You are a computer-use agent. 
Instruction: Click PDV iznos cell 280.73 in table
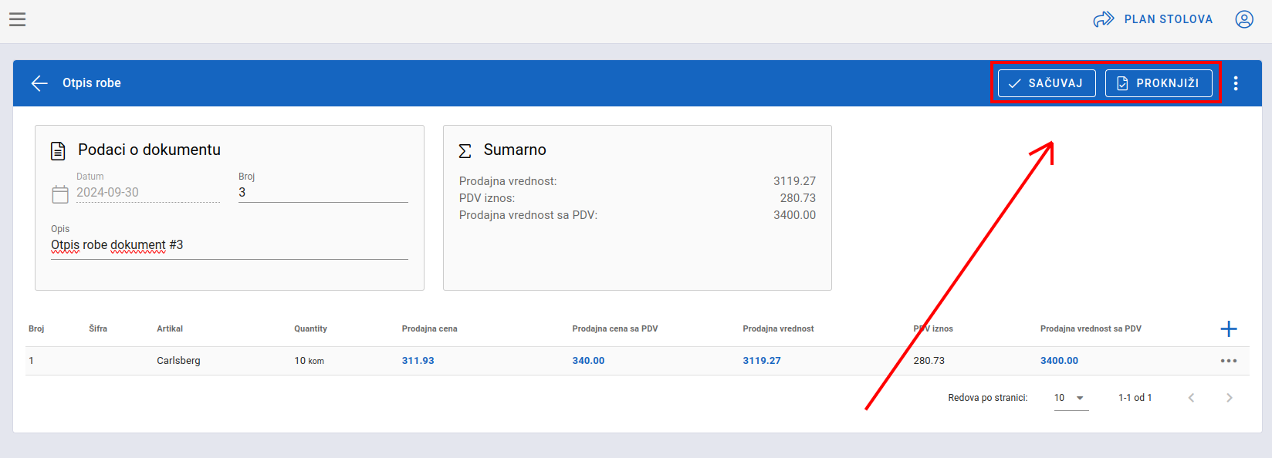(929, 361)
